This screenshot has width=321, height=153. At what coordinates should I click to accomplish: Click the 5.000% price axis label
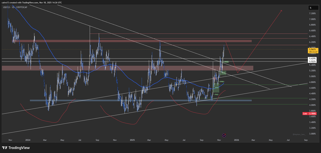coord(312,76)
